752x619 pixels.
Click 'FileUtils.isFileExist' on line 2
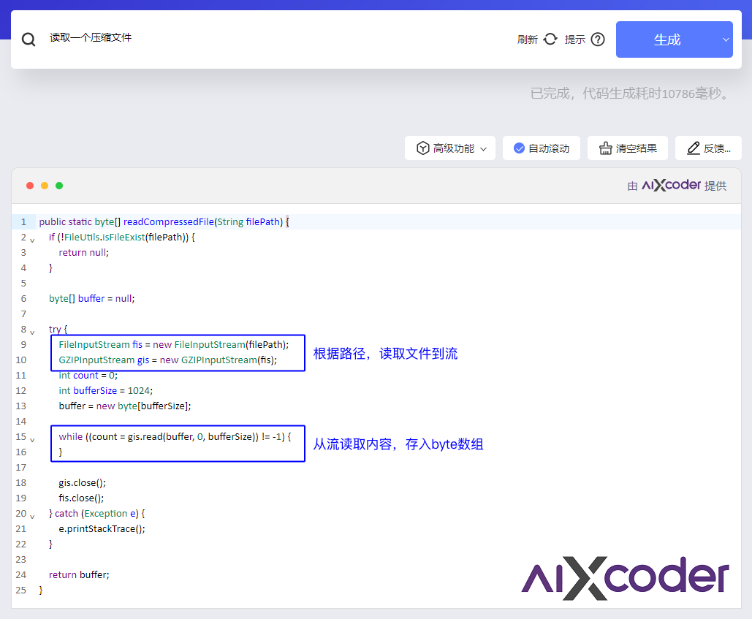pyautogui.click(x=104, y=237)
